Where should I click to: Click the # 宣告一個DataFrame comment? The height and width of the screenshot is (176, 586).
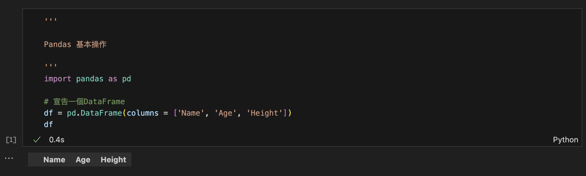84,102
